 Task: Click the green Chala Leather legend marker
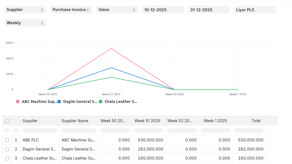(101, 102)
